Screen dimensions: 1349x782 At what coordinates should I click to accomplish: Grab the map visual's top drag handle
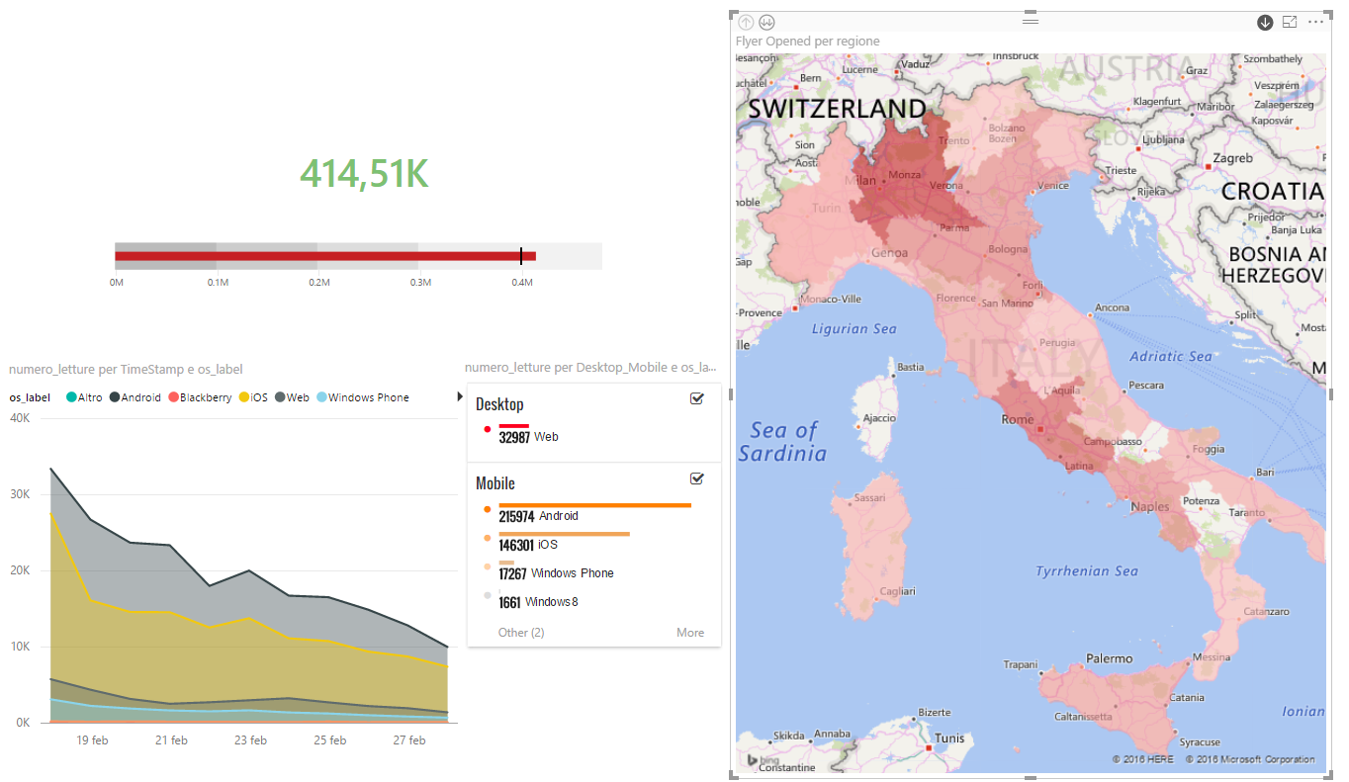click(x=1031, y=20)
